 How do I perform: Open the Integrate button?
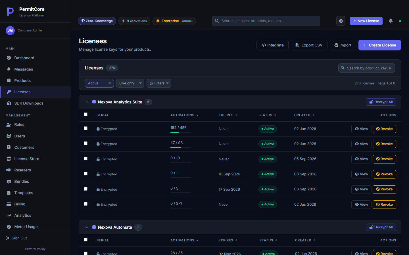tap(272, 45)
